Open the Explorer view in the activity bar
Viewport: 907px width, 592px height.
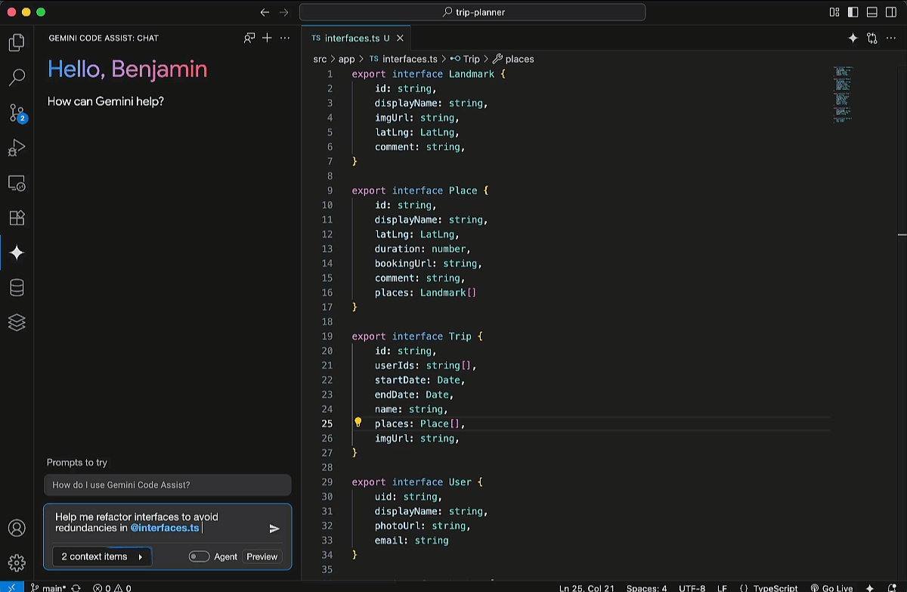click(17, 42)
